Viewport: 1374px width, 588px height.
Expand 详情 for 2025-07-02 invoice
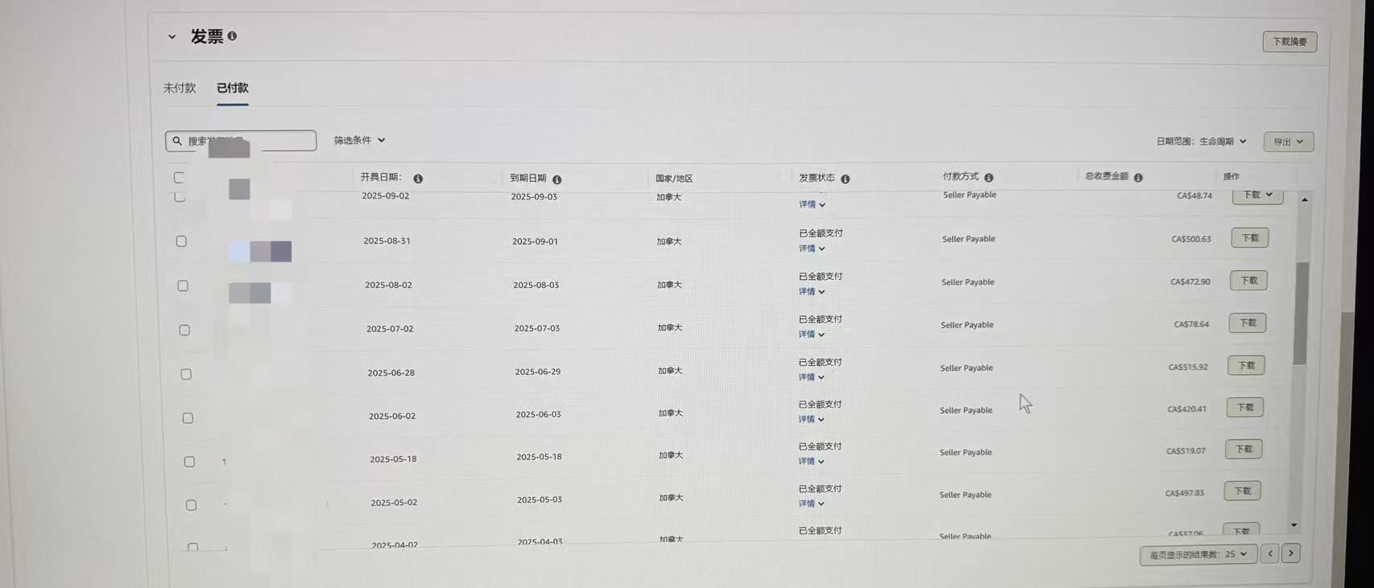coord(812,334)
